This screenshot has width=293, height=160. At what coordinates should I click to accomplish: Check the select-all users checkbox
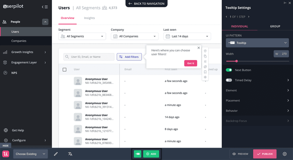pyautogui.click(x=64, y=70)
